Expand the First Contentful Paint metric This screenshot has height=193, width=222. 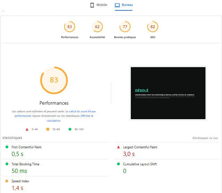pos(26,147)
